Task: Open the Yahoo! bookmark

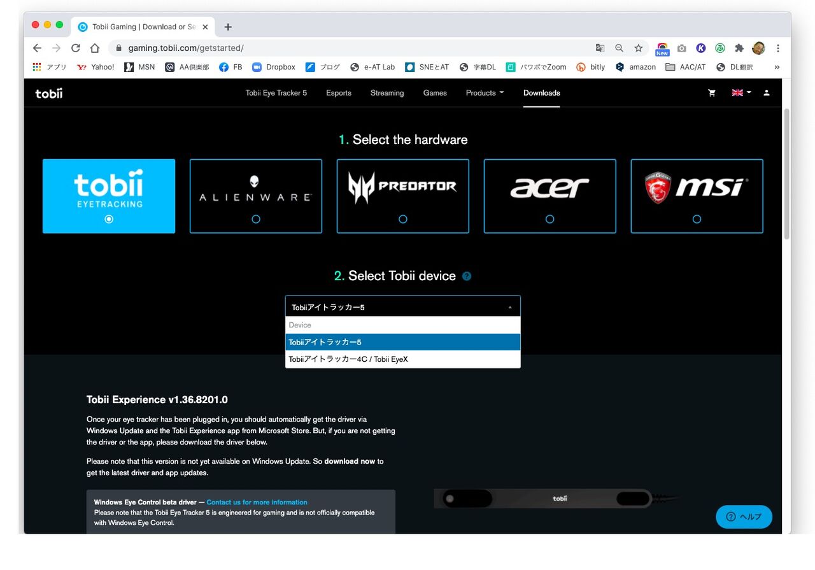Action: point(96,67)
